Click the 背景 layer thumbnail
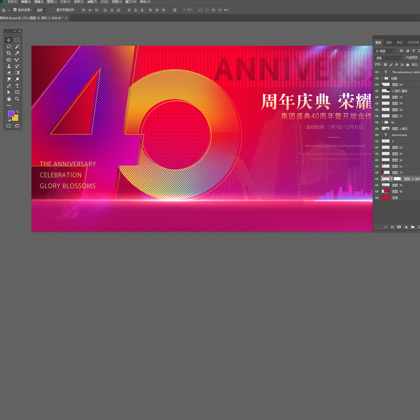This screenshot has height=420, width=420. click(x=385, y=198)
